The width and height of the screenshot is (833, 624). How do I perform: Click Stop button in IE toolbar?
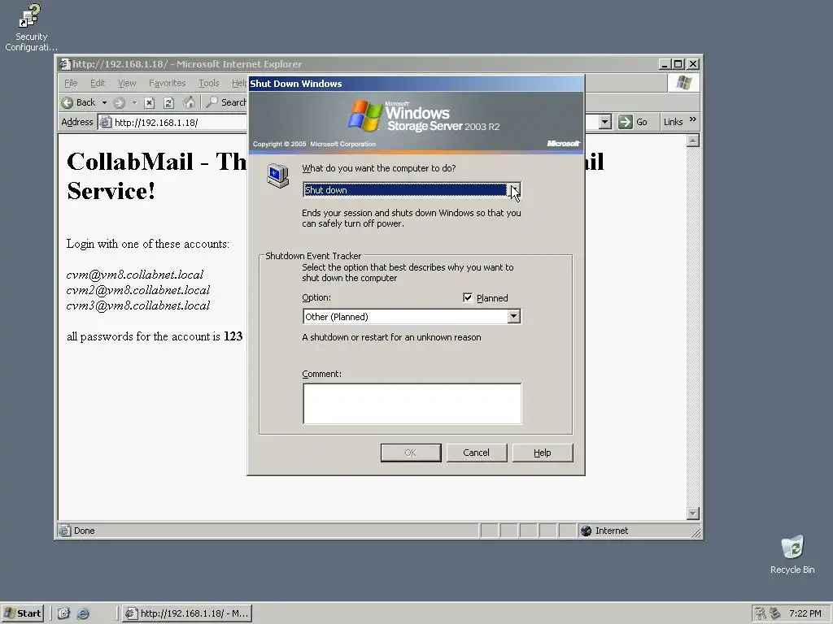(150, 102)
